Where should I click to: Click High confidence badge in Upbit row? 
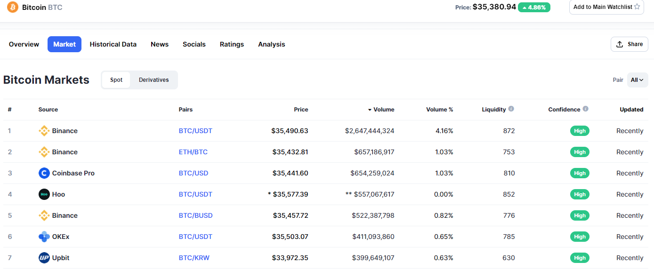pyautogui.click(x=580, y=258)
